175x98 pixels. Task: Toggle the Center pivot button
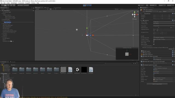click(20, 5)
